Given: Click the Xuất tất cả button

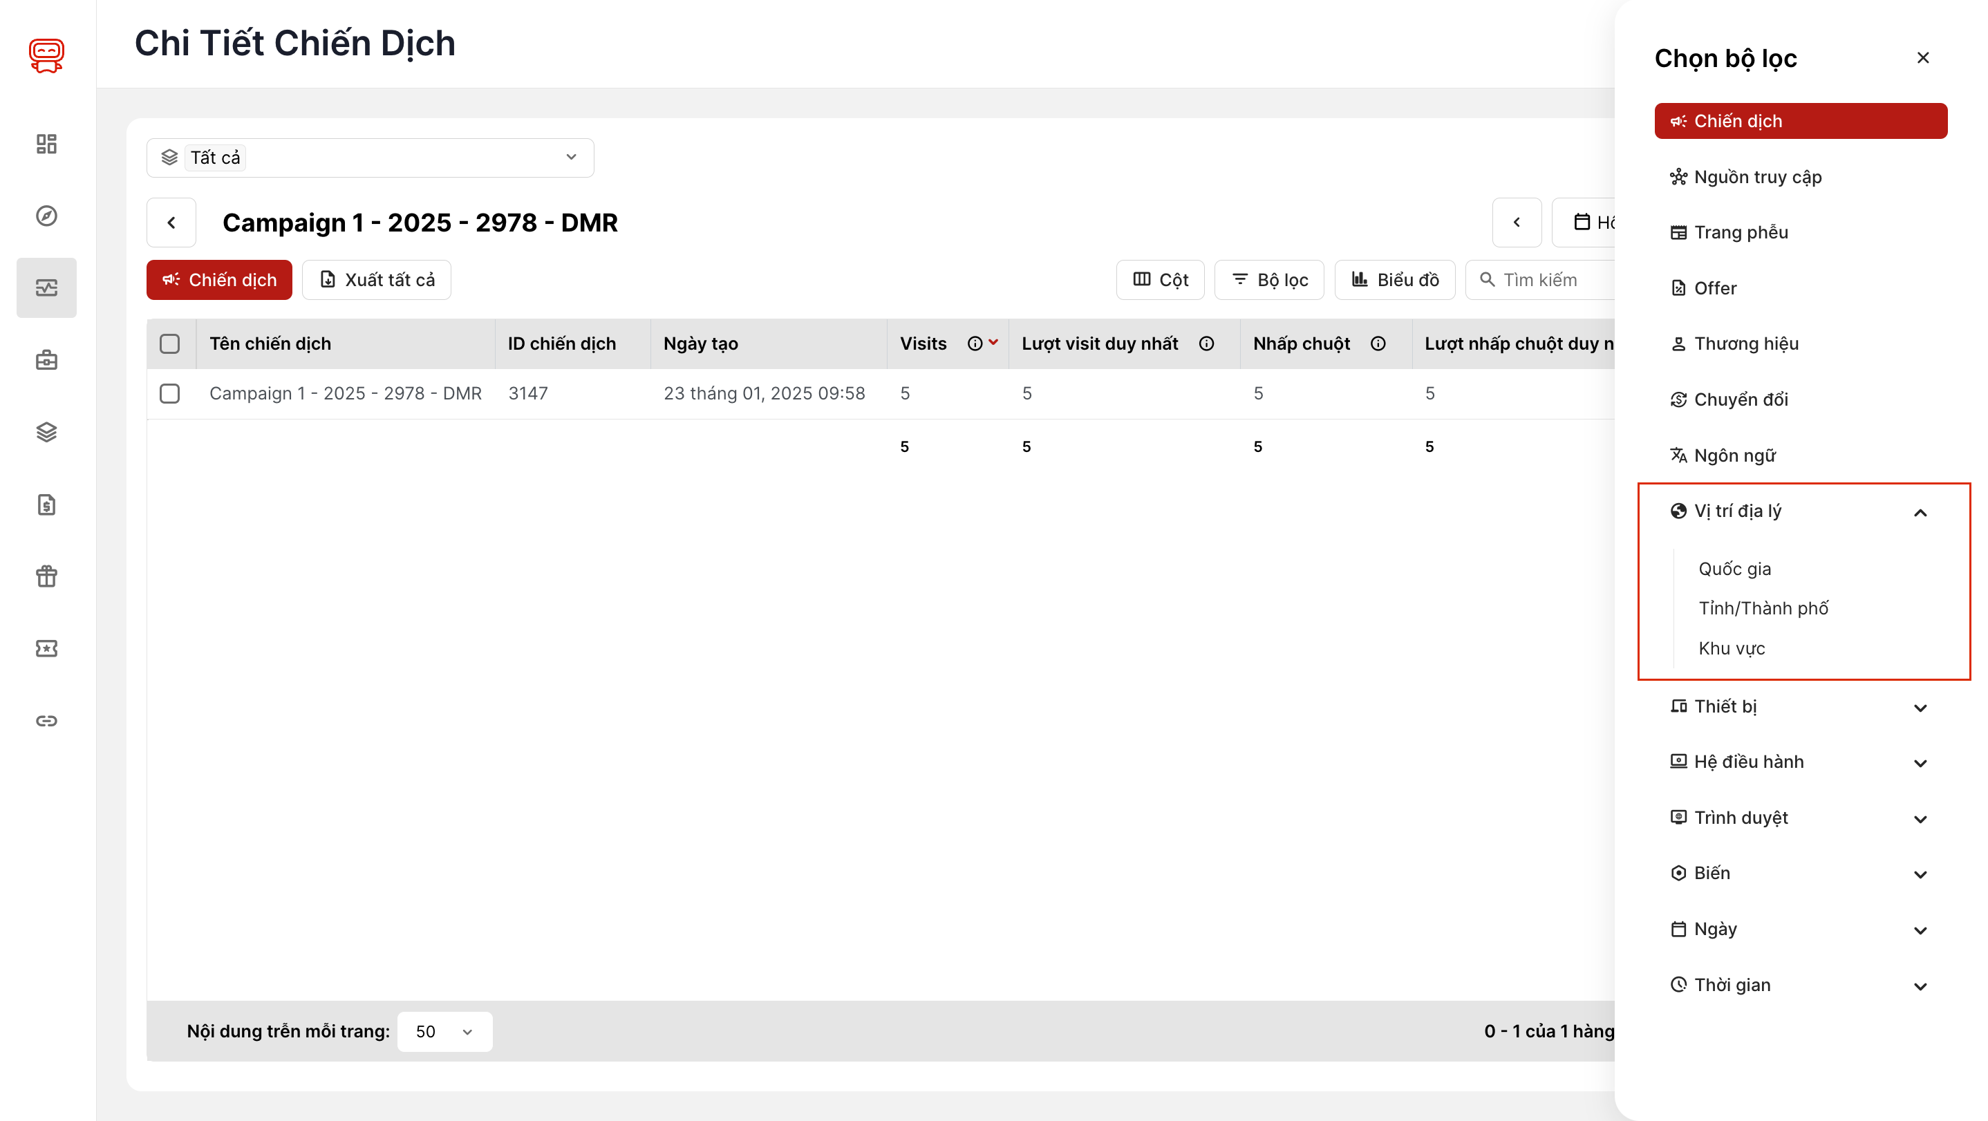Looking at the screenshot, I should pos(377,280).
